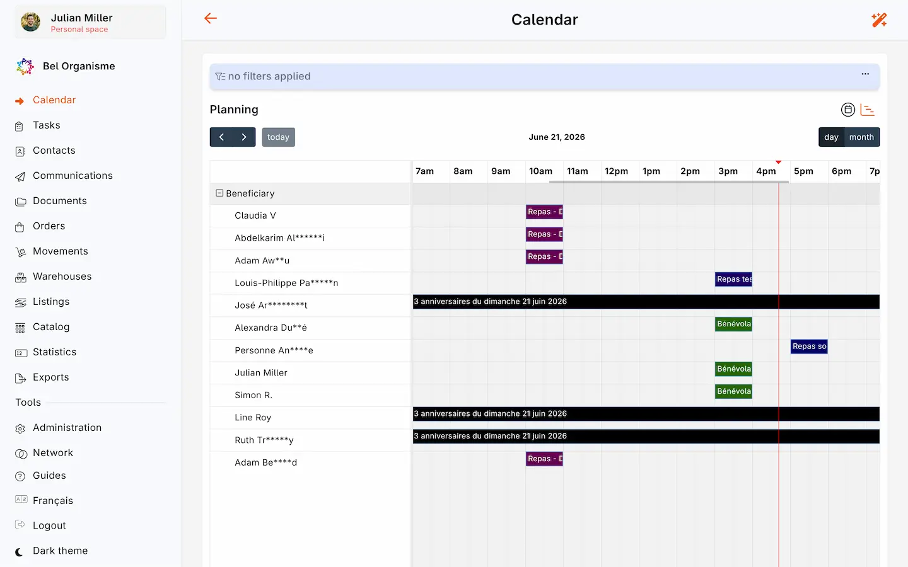Click the Documents folder icon
The image size is (908, 567).
[20, 202]
